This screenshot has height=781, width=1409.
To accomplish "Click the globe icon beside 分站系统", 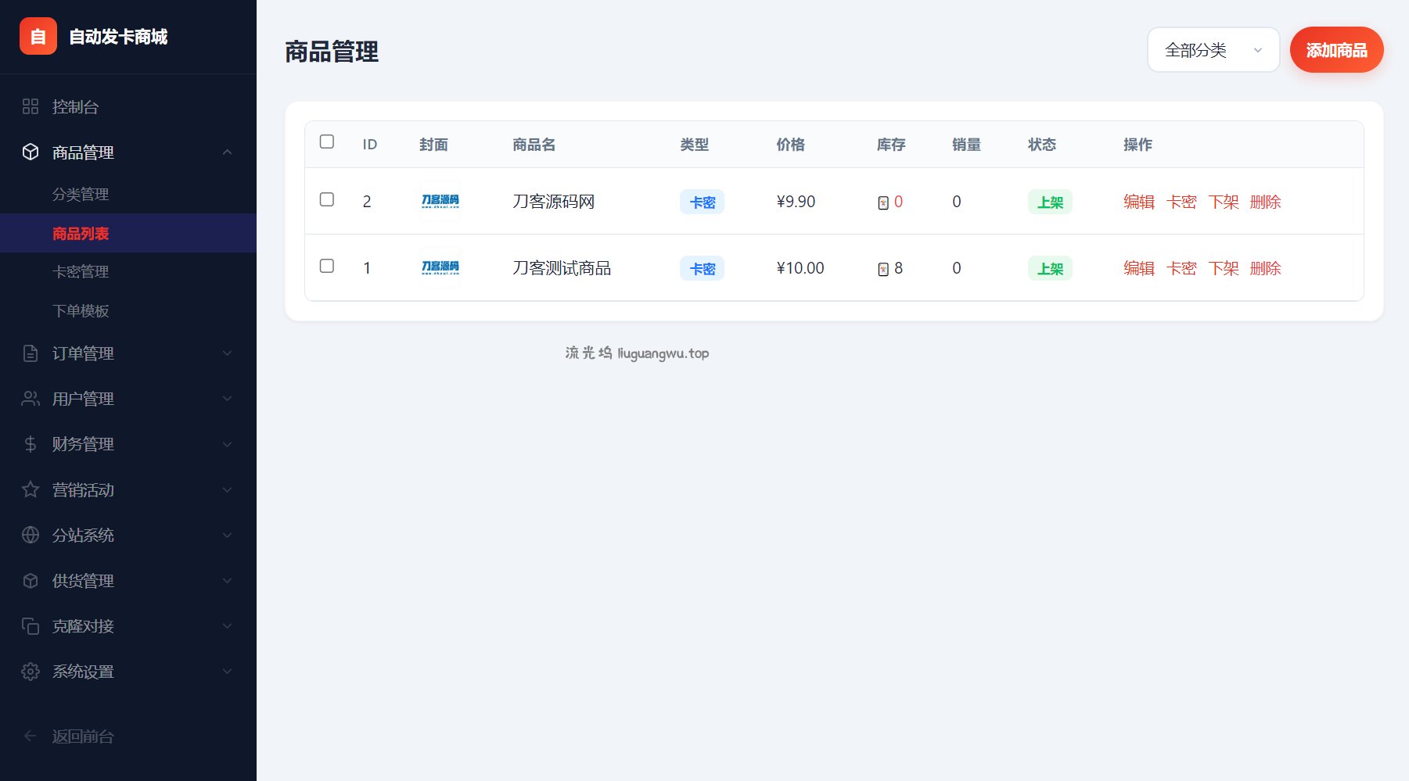I will click(31, 535).
